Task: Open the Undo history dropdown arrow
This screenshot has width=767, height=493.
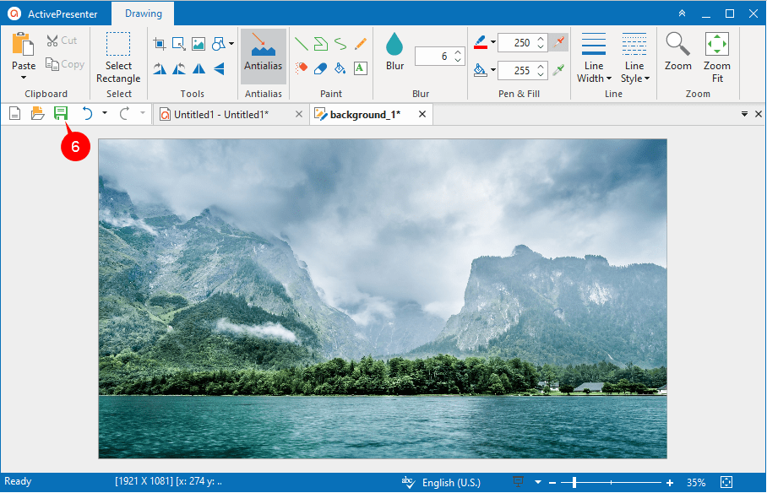Action: click(x=104, y=113)
